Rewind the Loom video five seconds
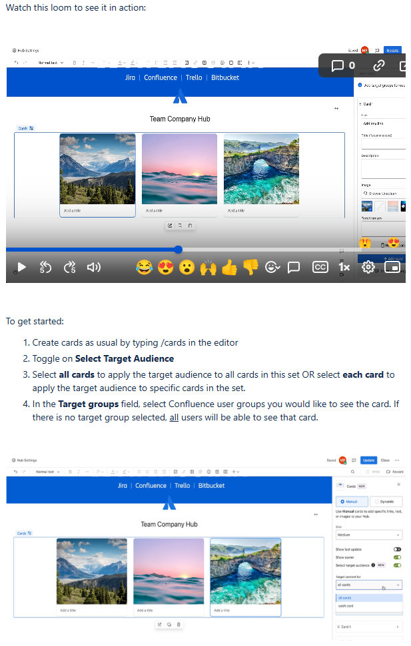411x646 pixels. pyautogui.click(x=45, y=268)
